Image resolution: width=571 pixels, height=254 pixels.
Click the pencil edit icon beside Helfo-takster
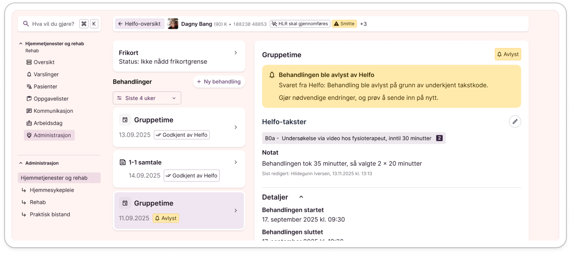515,122
